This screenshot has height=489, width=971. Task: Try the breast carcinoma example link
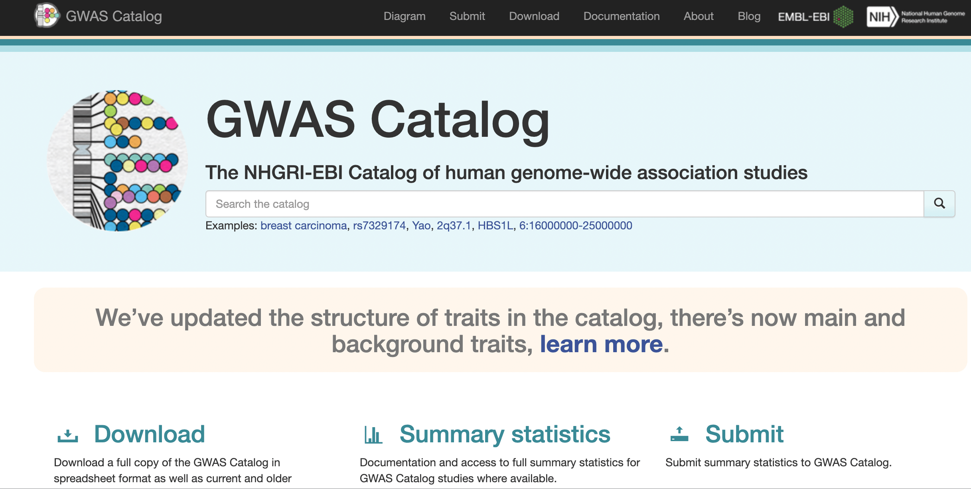point(303,226)
